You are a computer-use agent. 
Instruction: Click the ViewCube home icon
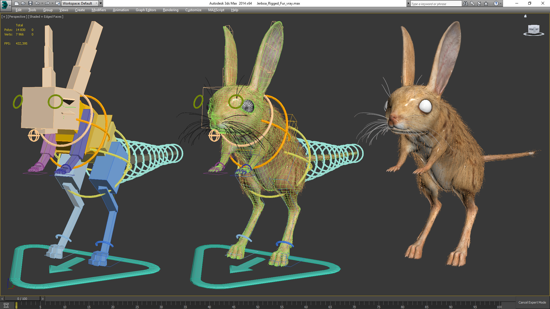525,16
